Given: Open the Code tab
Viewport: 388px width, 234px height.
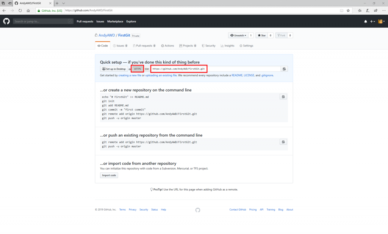Looking at the screenshot, I should [103, 46].
